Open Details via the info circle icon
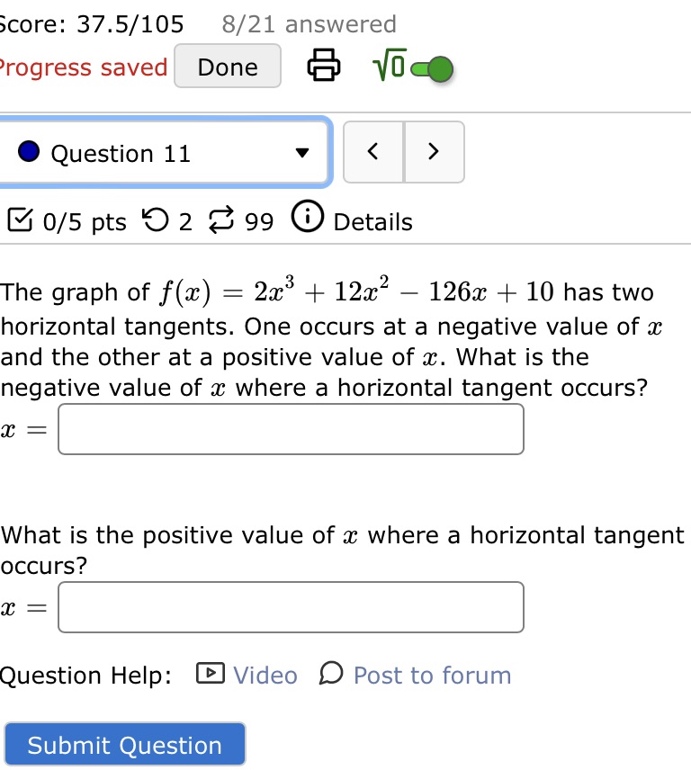 tap(307, 219)
